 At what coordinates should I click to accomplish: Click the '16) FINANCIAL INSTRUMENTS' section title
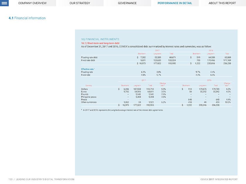(x=100, y=39)
